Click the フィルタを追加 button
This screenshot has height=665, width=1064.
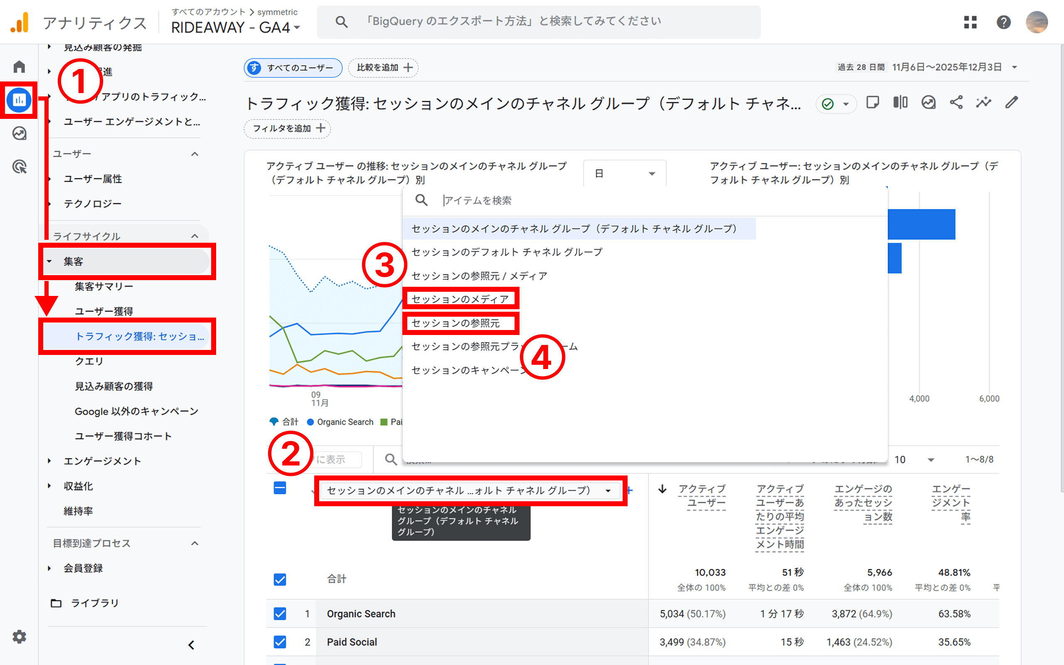[287, 128]
